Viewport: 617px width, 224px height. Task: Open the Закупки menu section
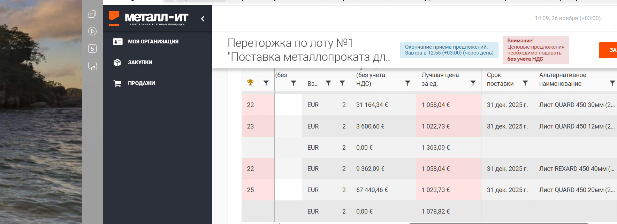pyautogui.click(x=140, y=63)
